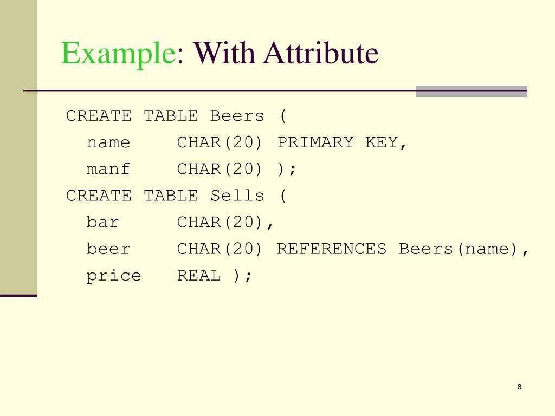Click slide page number 8

[519, 387]
